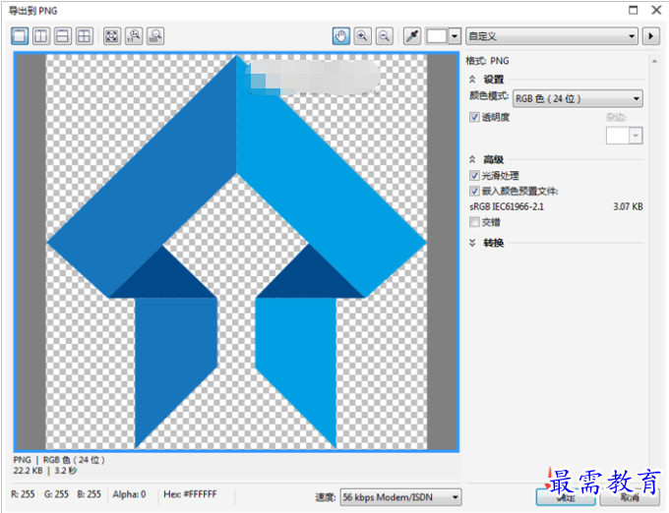Select the eyedropper tool
Image resolution: width=669 pixels, height=513 pixels.
(x=412, y=35)
